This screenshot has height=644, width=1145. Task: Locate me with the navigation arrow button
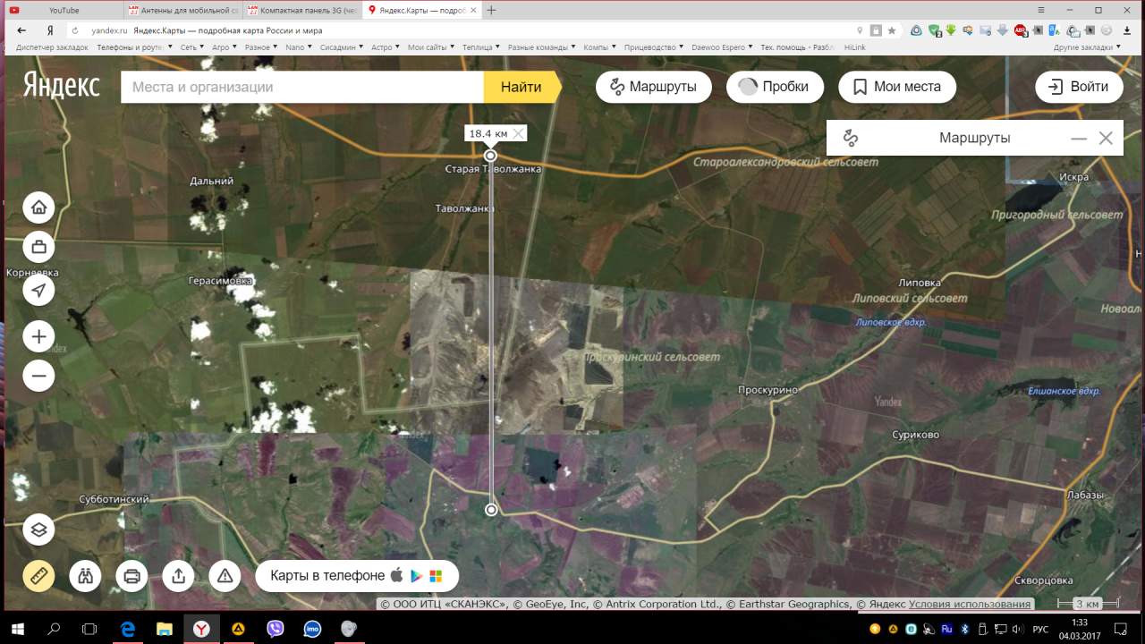click(38, 290)
